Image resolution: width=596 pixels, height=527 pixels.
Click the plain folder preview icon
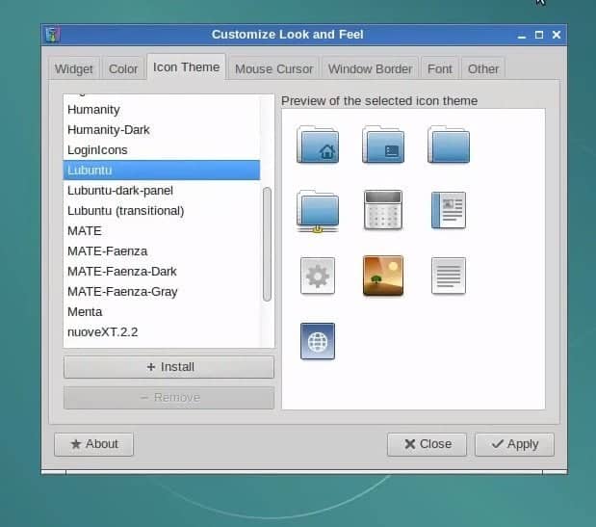click(449, 145)
